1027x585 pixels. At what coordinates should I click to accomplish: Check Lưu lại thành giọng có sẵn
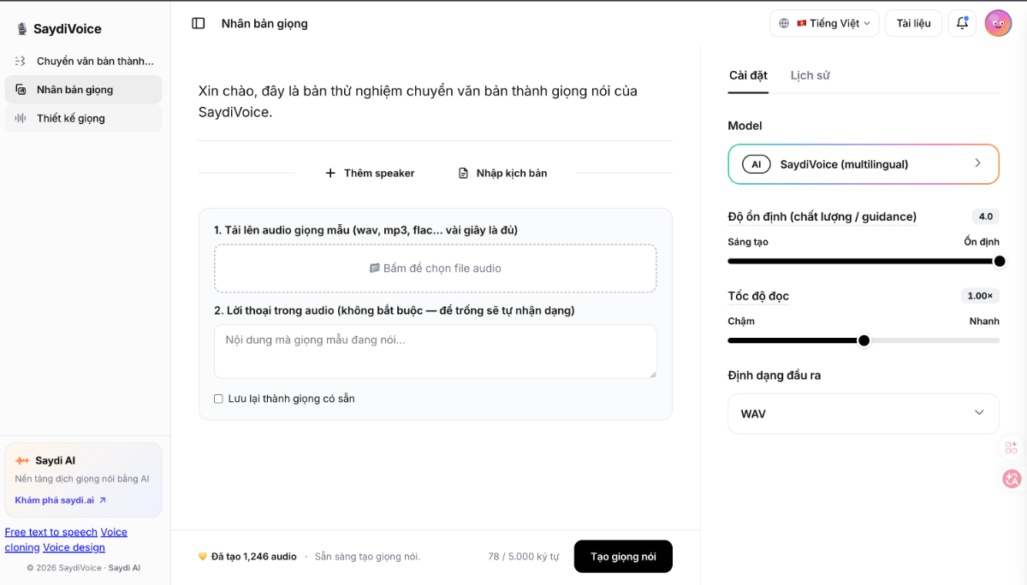(218, 399)
